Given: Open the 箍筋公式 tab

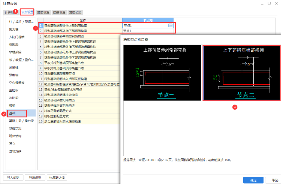Looking at the screenshot, I should coord(75,12).
